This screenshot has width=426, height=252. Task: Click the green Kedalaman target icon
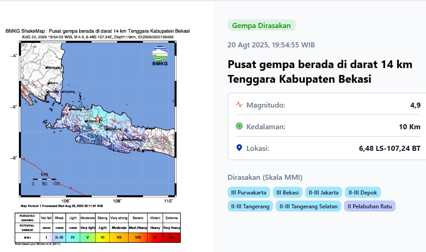[x=239, y=126]
